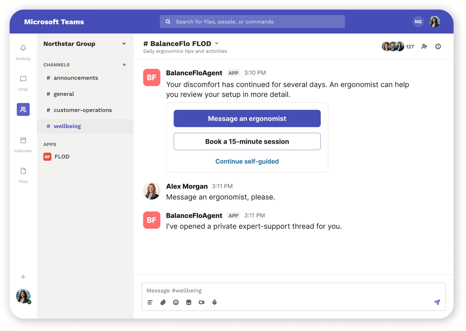Click the plus icon above sidebar avatar
Image resolution: width=466 pixels, height=331 pixels.
pyautogui.click(x=23, y=277)
